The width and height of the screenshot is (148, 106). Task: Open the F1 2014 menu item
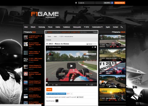pos(86,27)
